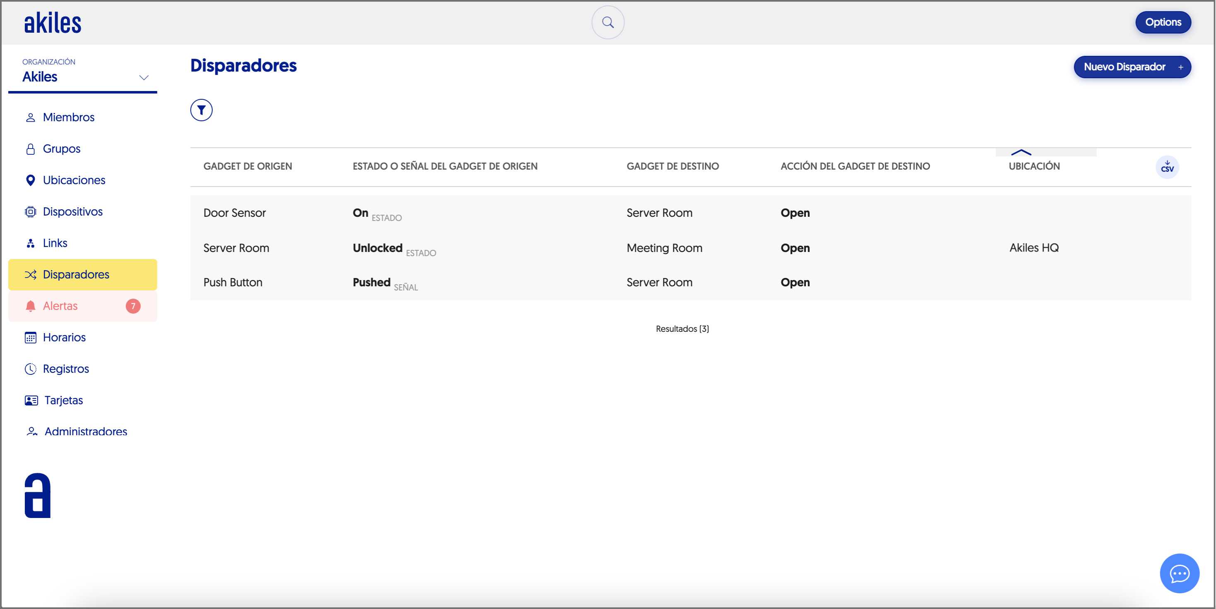1216x609 pixels.
Task: Click the padlock logo in sidebar
Action: [37, 495]
